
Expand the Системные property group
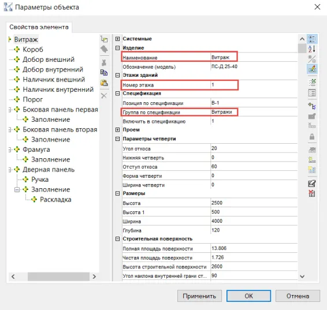click(x=118, y=39)
